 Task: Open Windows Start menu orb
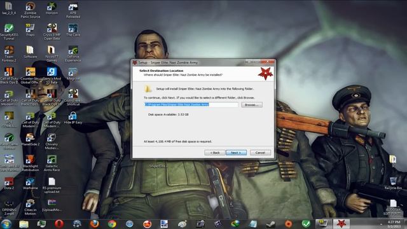6,224
